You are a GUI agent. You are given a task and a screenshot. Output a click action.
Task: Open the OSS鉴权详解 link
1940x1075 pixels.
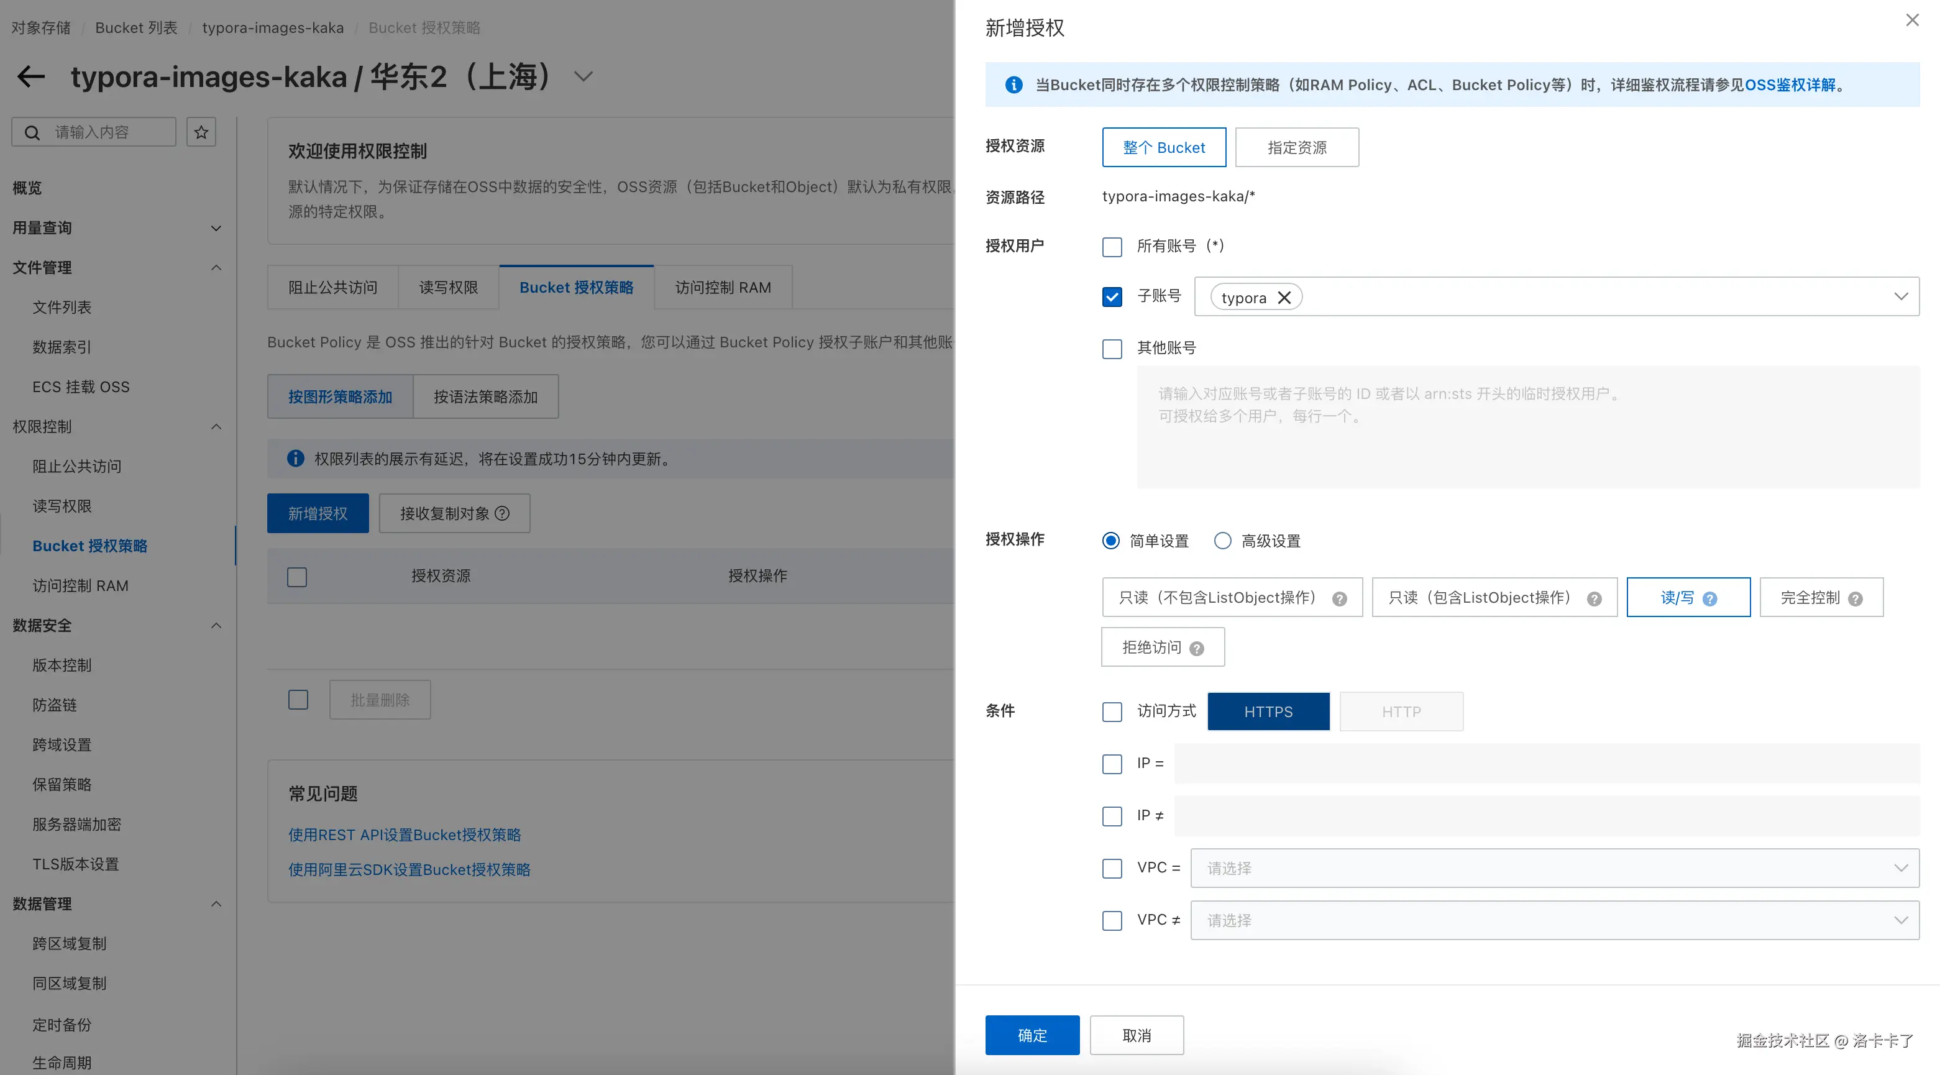(1790, 85)
